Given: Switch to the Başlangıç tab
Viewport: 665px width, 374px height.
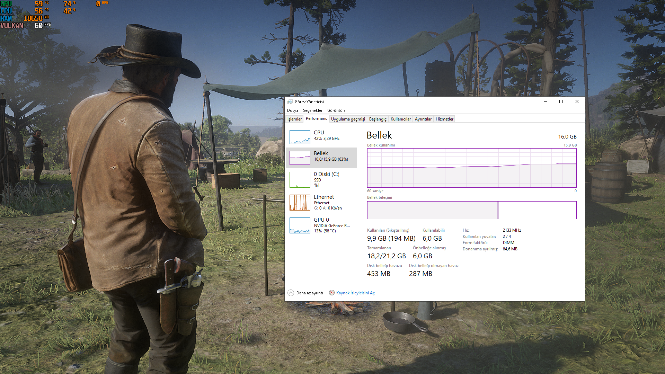Looking at the screenshot, I should click(x=378, y=119).
